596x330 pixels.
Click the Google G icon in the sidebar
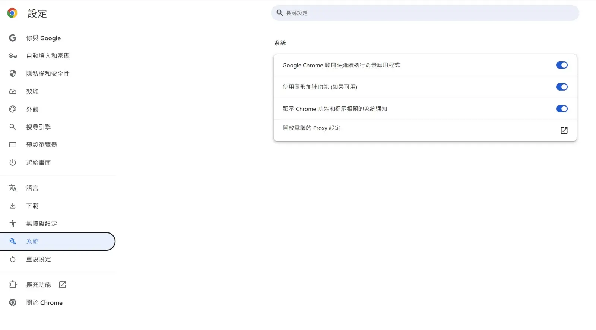coord(13,38)
